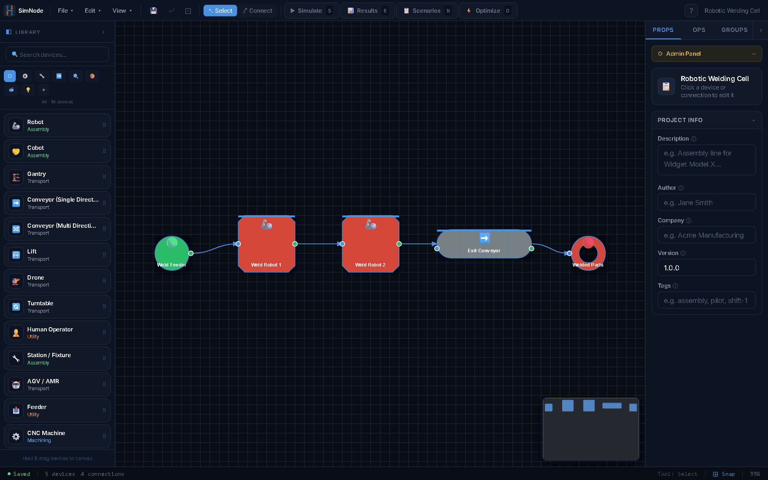This screenshot has height=480, width=768.
Task: Switch to the GROUPS tab
Action: click(x=734, y=30)
